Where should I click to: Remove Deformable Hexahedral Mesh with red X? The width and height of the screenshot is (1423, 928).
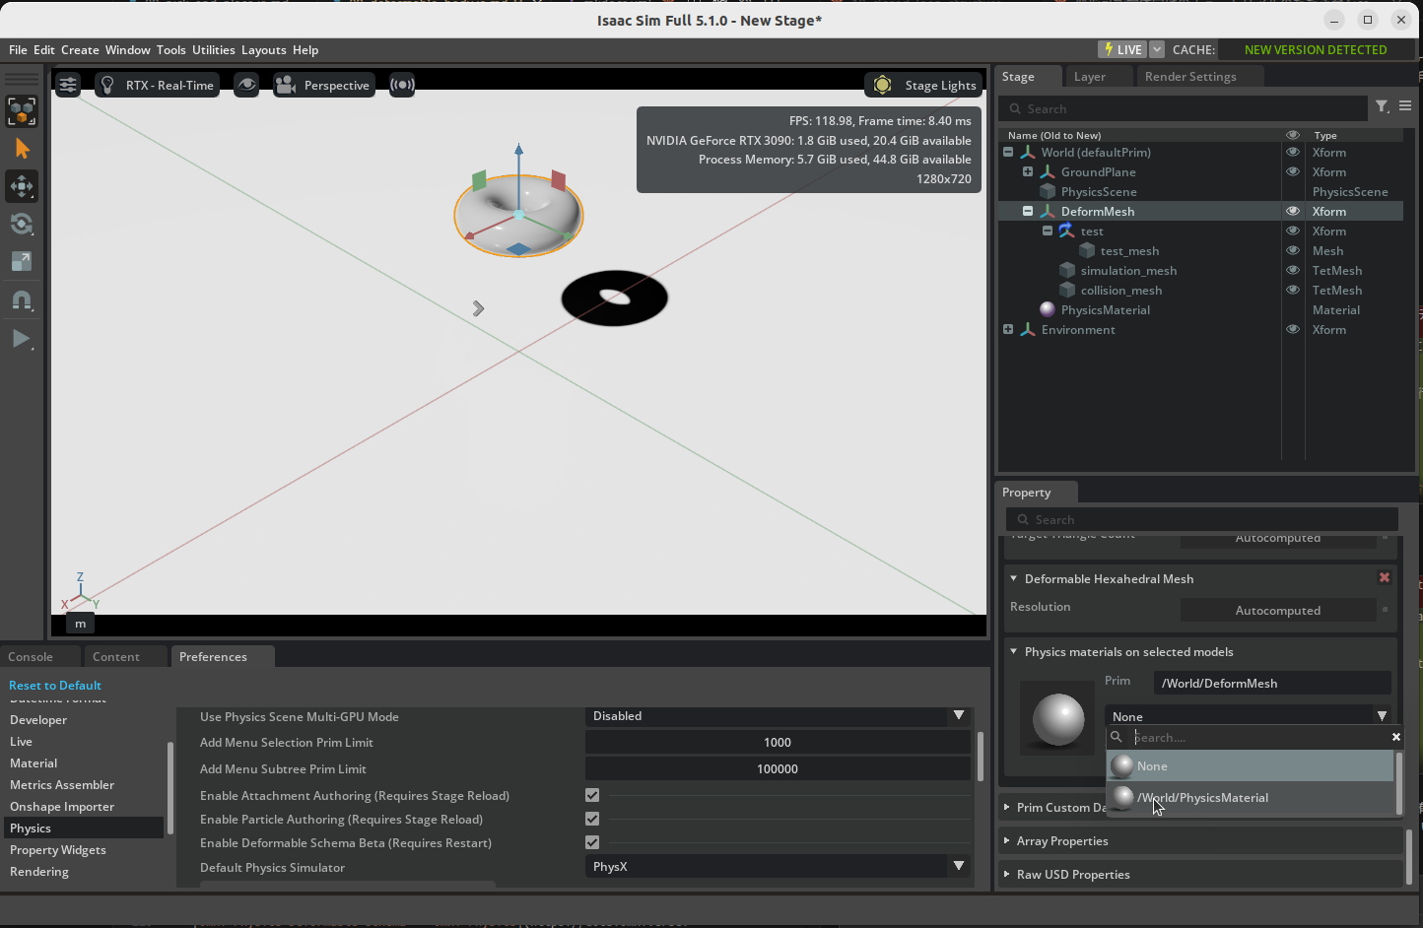1385,578
